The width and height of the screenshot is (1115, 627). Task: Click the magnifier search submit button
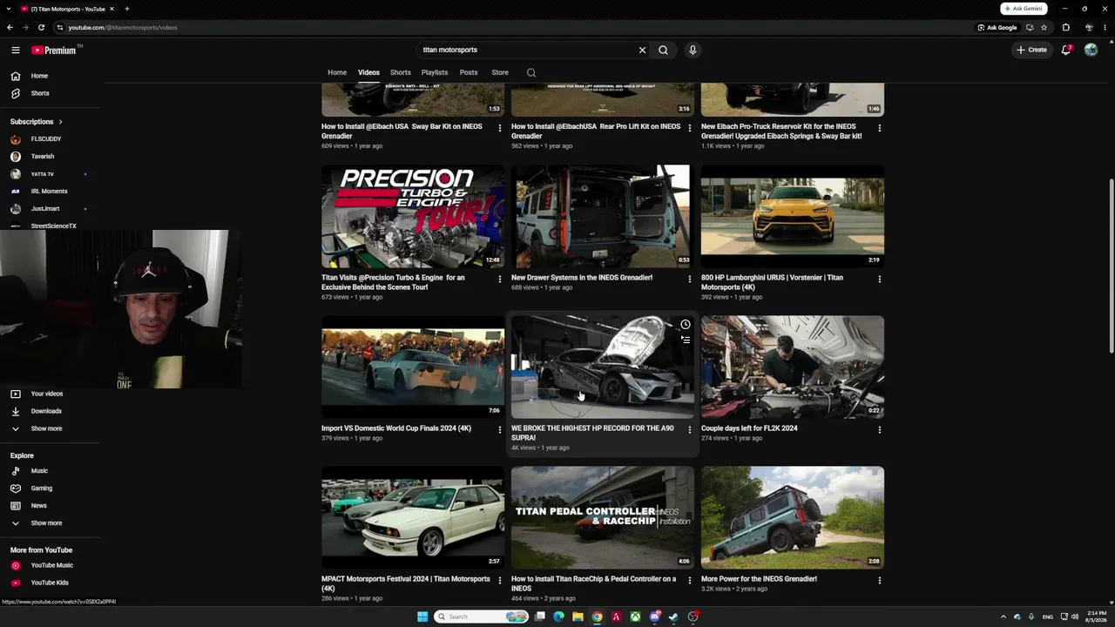point(663,50)
